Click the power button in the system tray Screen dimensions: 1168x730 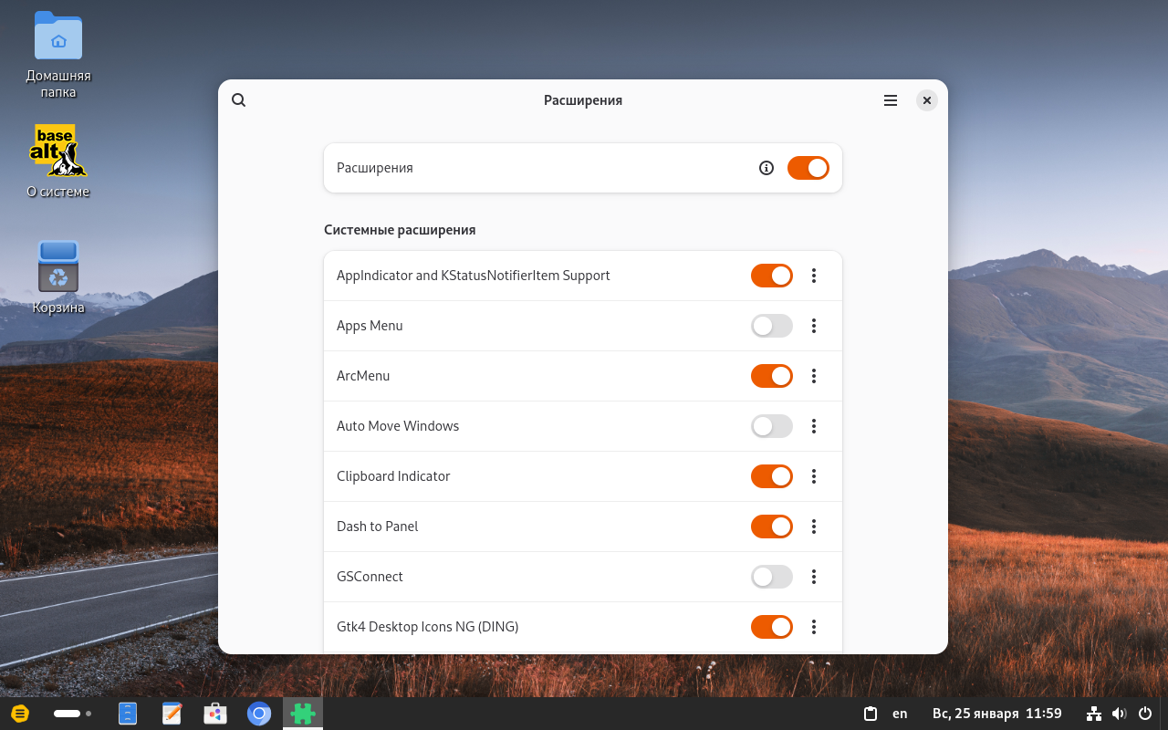coord(1143,713)
